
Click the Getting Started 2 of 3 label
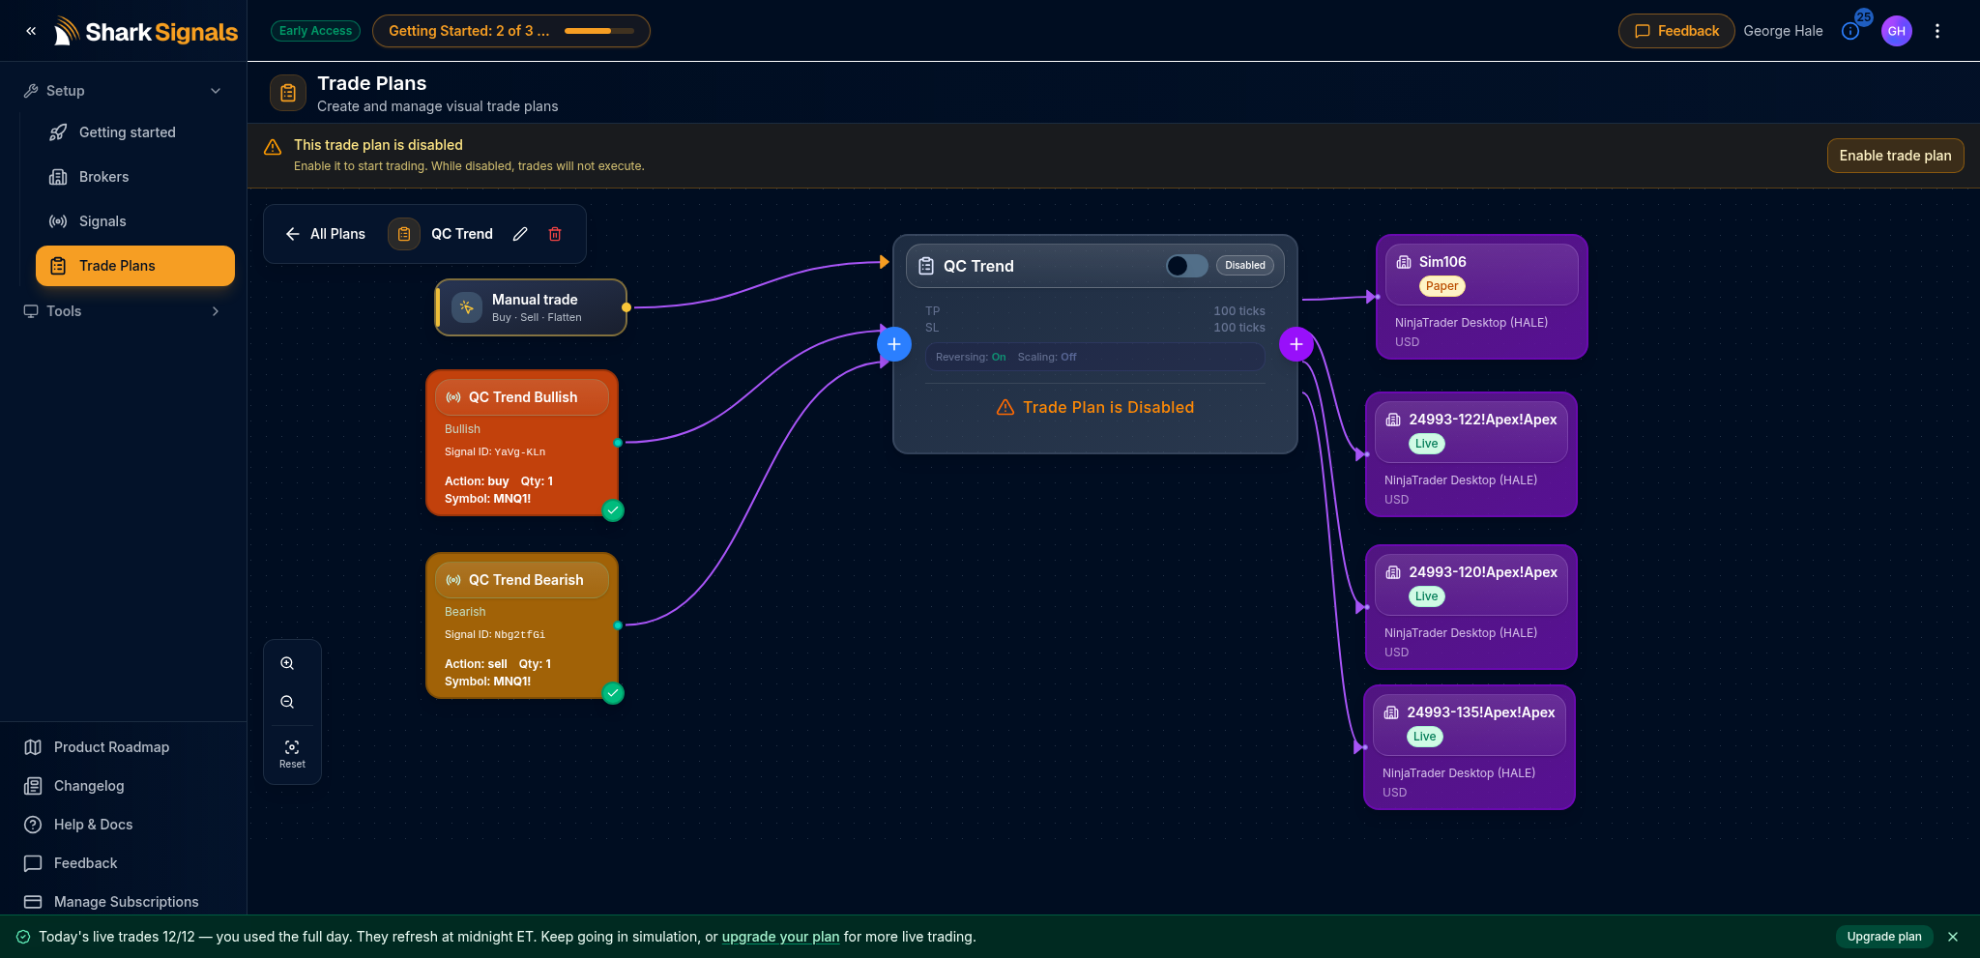tap(469, 31)
